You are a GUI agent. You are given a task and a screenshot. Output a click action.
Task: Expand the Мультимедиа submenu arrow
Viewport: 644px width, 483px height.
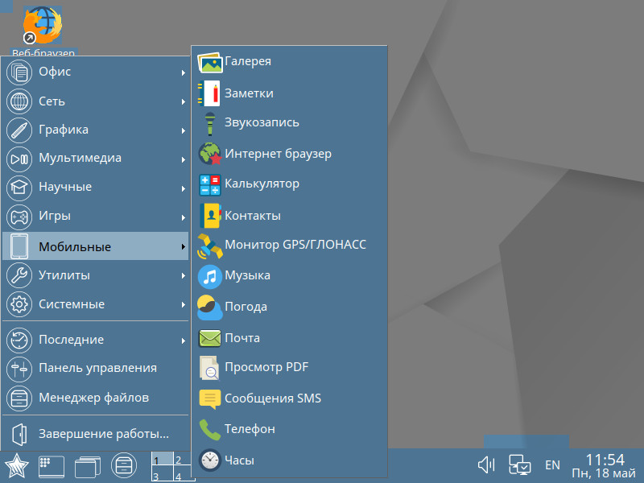(184, 159)
